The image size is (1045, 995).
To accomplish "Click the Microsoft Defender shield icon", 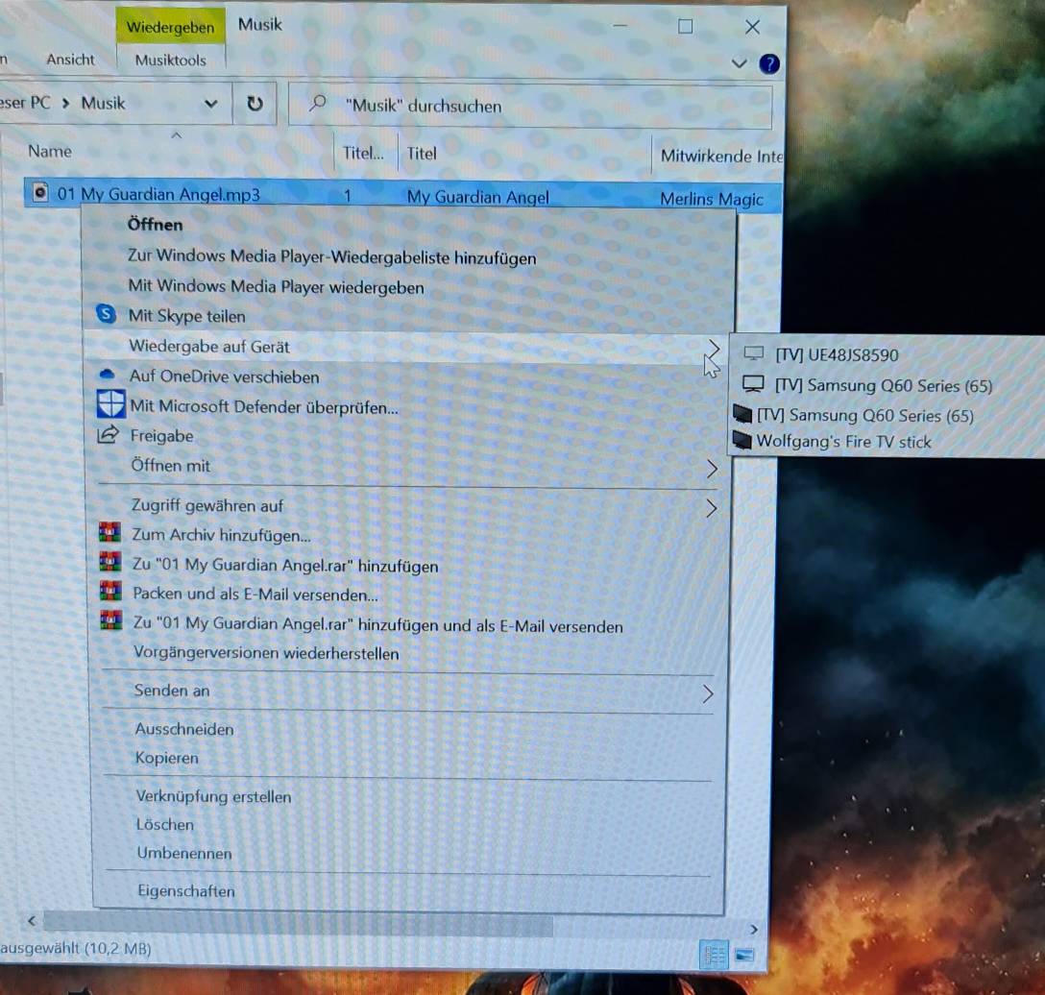I will [x=111, y=405].
